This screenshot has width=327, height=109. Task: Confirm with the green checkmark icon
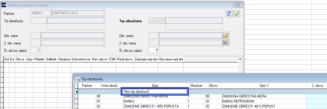click(x=237, y=14)
